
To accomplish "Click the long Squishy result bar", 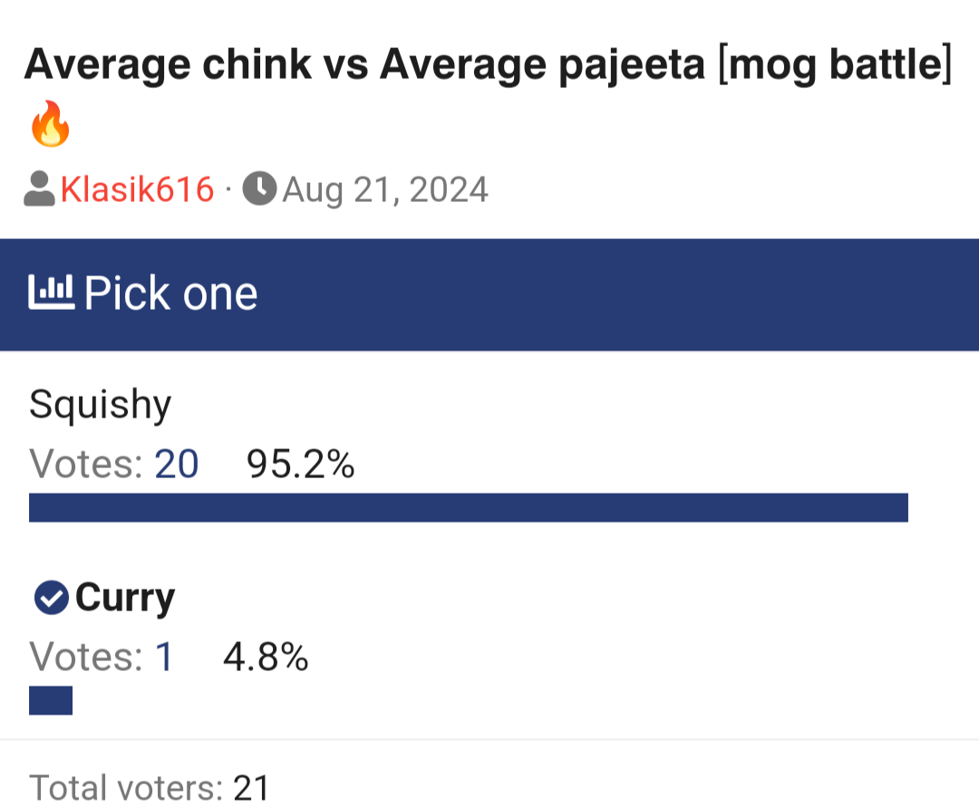I will (x=469, y=507).
